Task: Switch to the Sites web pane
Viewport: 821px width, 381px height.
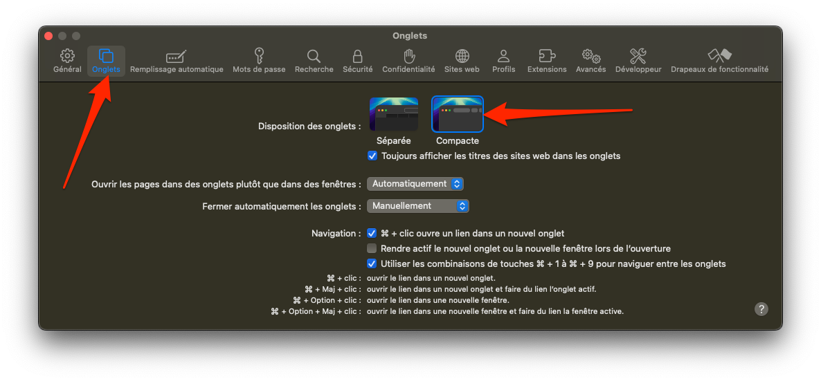Action: (462, 61)
